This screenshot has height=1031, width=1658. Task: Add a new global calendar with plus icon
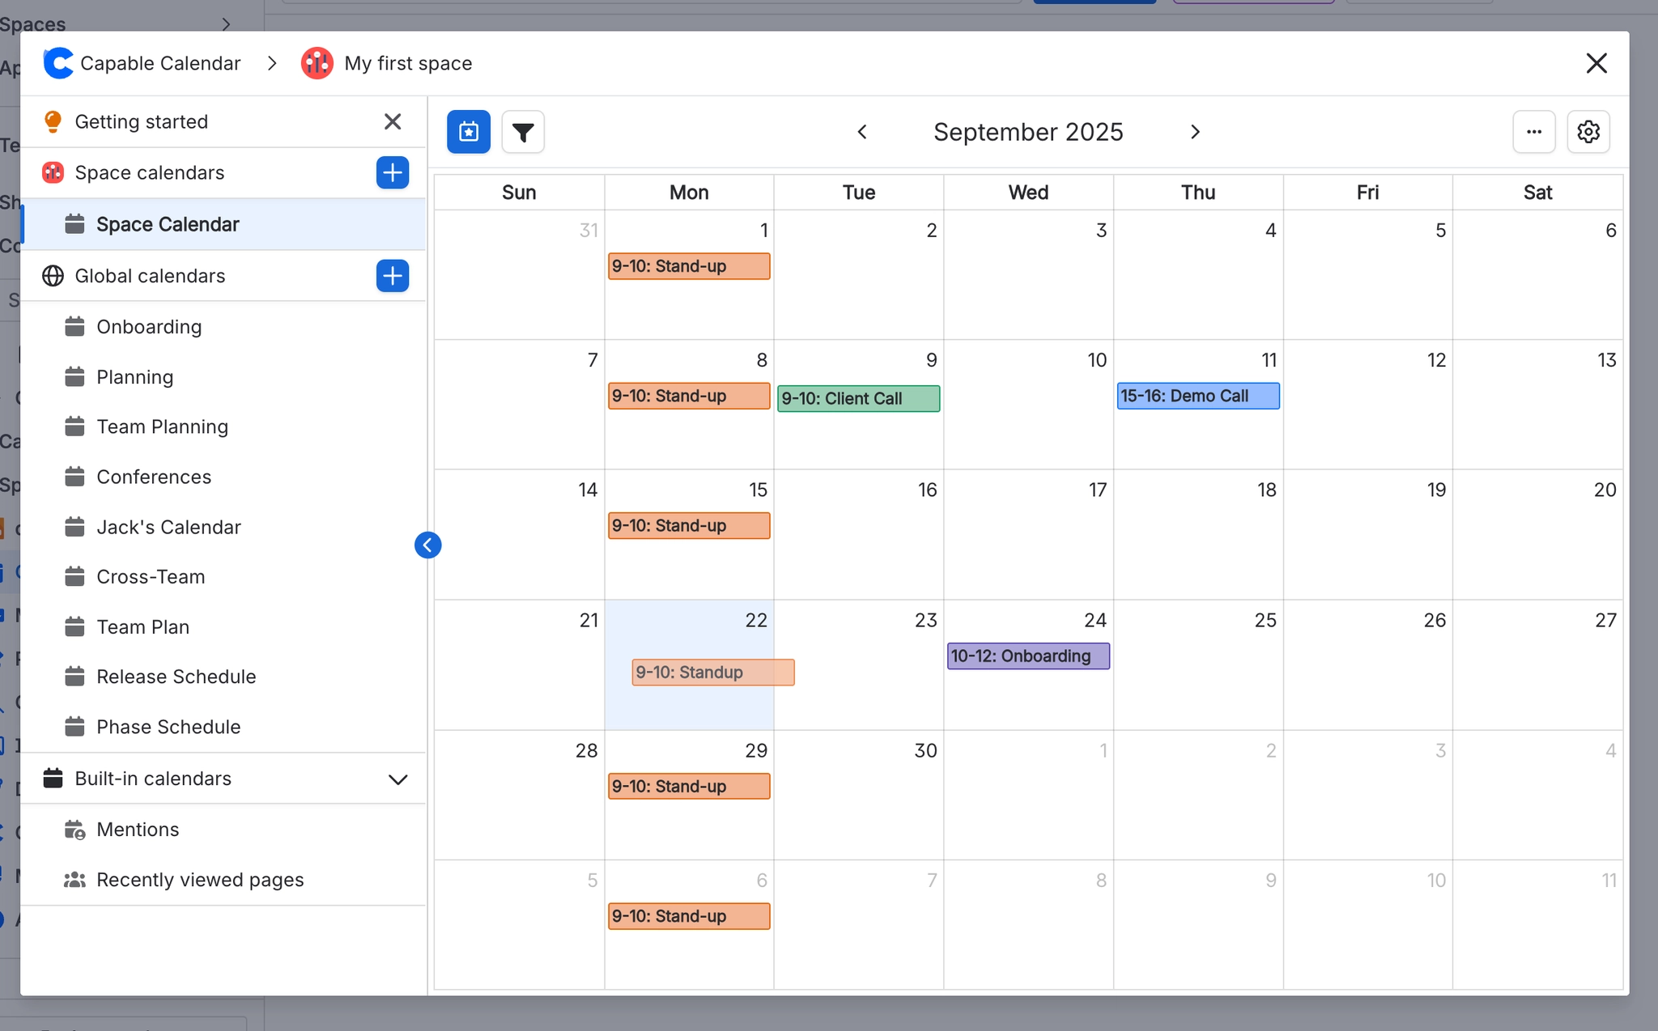coord(392,276)
